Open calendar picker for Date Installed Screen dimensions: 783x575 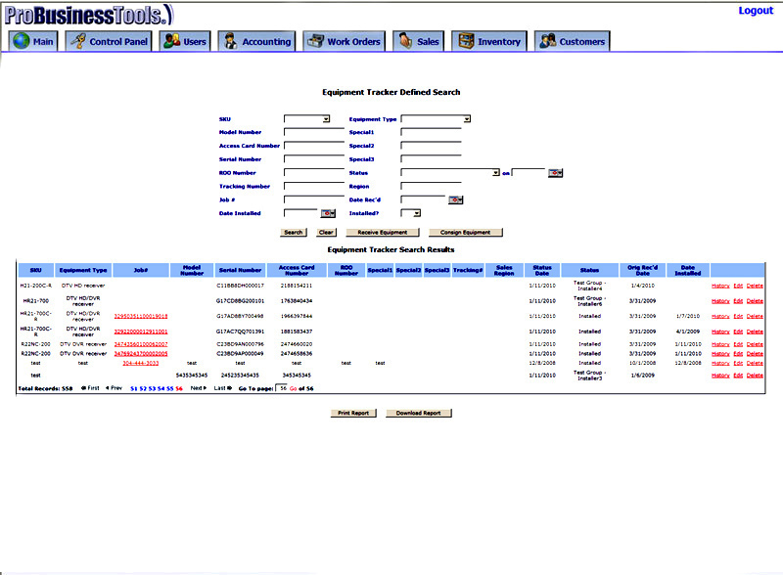[328, 213]
